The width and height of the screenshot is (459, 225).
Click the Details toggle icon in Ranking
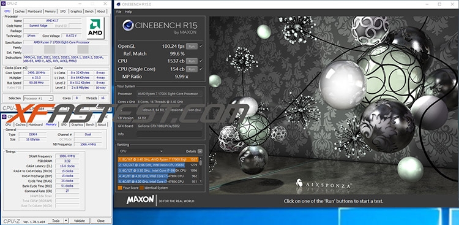(200, 151)
